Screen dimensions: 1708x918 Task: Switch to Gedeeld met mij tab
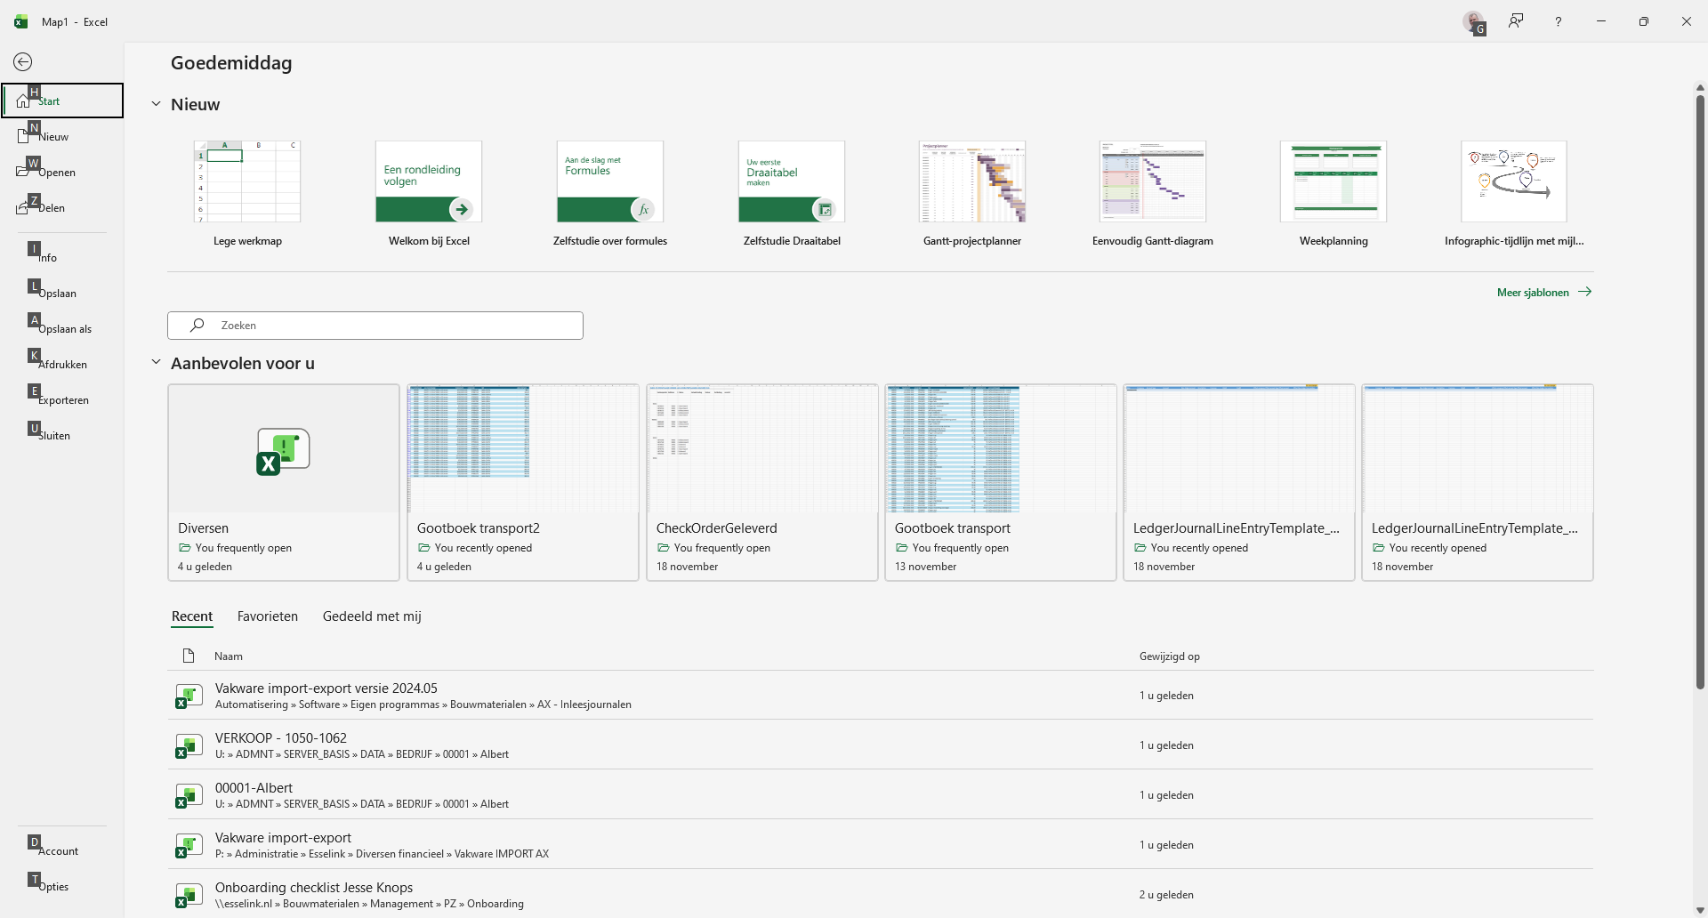pos(372,616)
